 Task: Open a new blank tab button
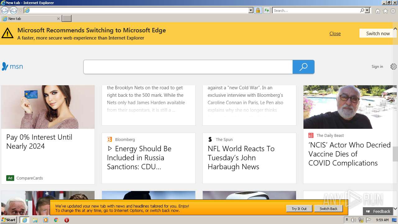coord(67,19)
